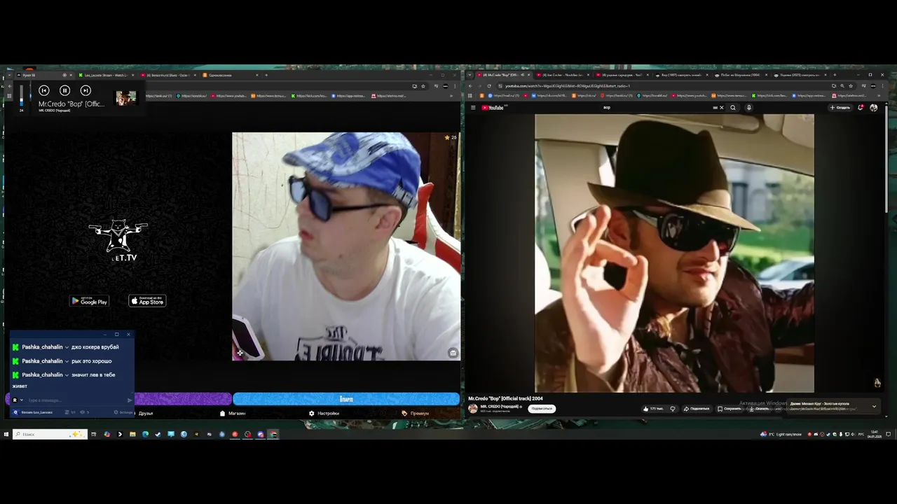
Task: Pause playback in the media overlay
Action: [64, 90]
